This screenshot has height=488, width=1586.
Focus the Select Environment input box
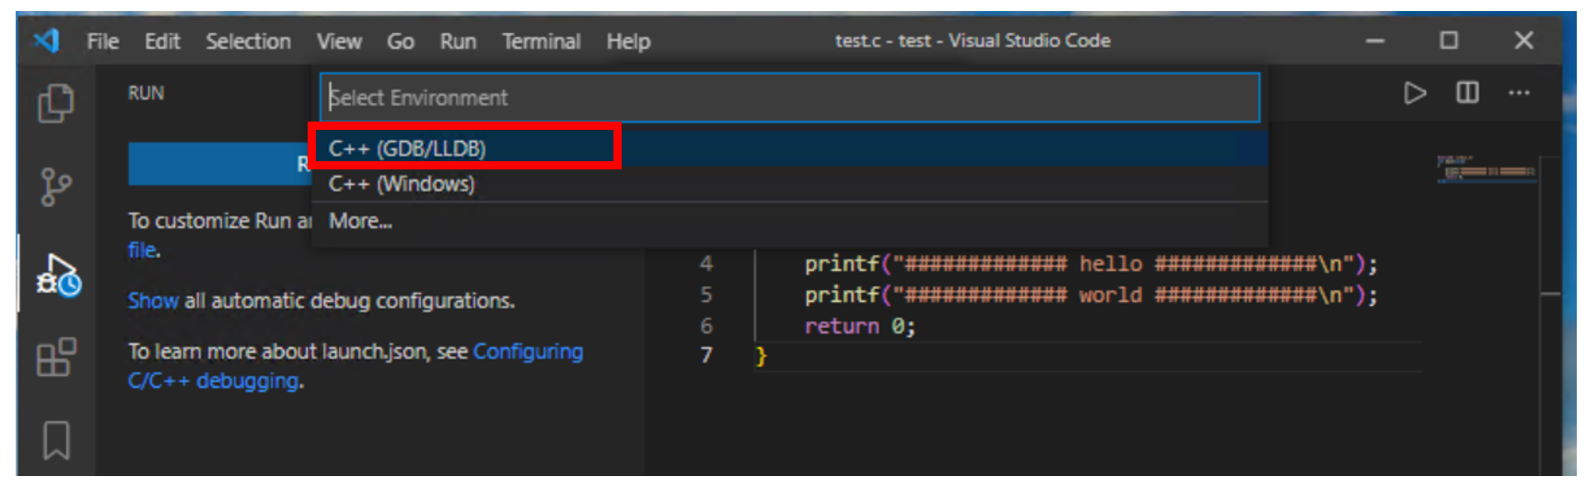pos(789,98)
